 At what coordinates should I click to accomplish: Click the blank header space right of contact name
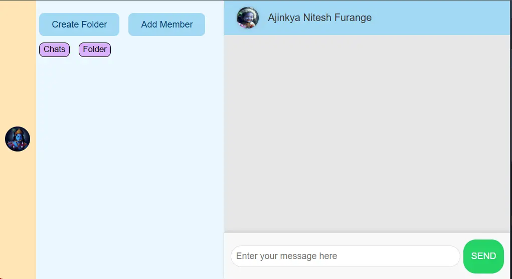pyautogui.click(x=441, y=18)
